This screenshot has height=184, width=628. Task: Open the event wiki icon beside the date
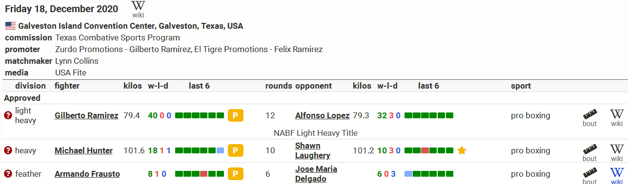pos(139,9)
